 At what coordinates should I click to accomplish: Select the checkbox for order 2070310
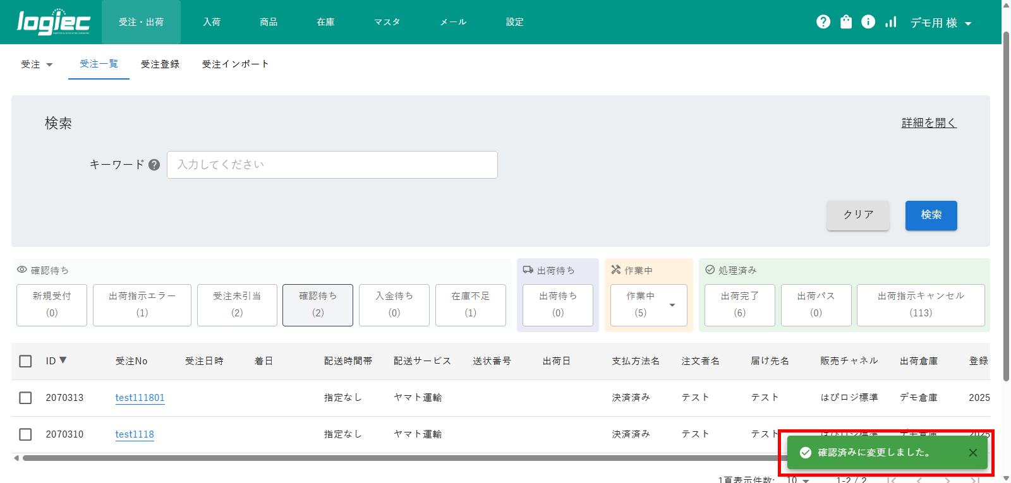point(25,434)
